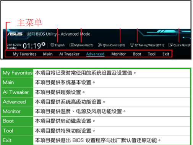
Task: Click the globe language icon
Action: tap(52, 45)
